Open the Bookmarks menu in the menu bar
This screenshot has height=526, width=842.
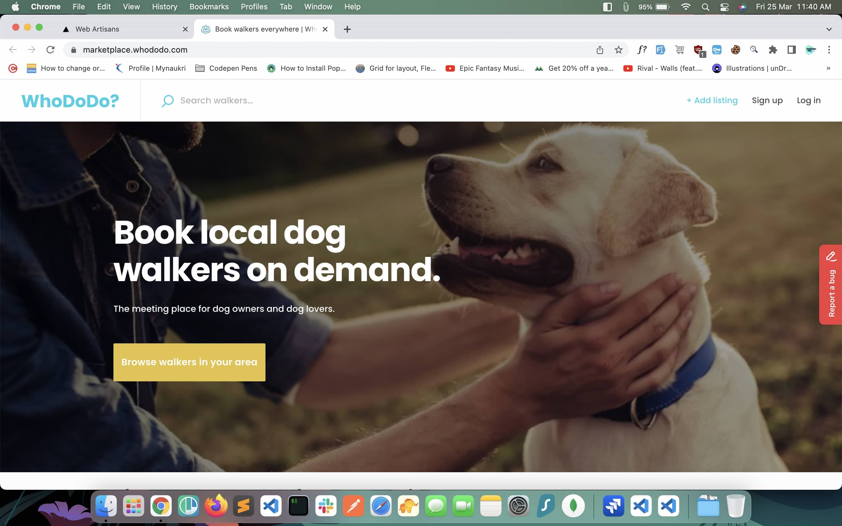(x=209, y=7)
